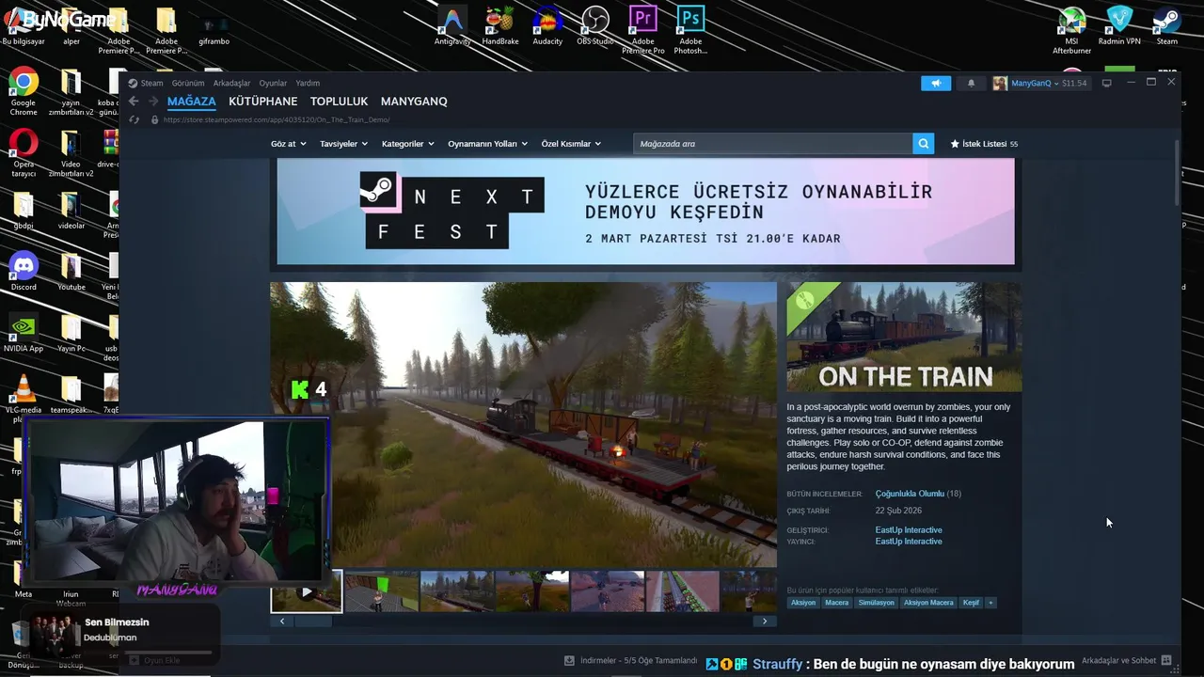This screenshot has height=677, width=1204.
Task: Select the alper folder on desktop
Action: tap(71, 26)
